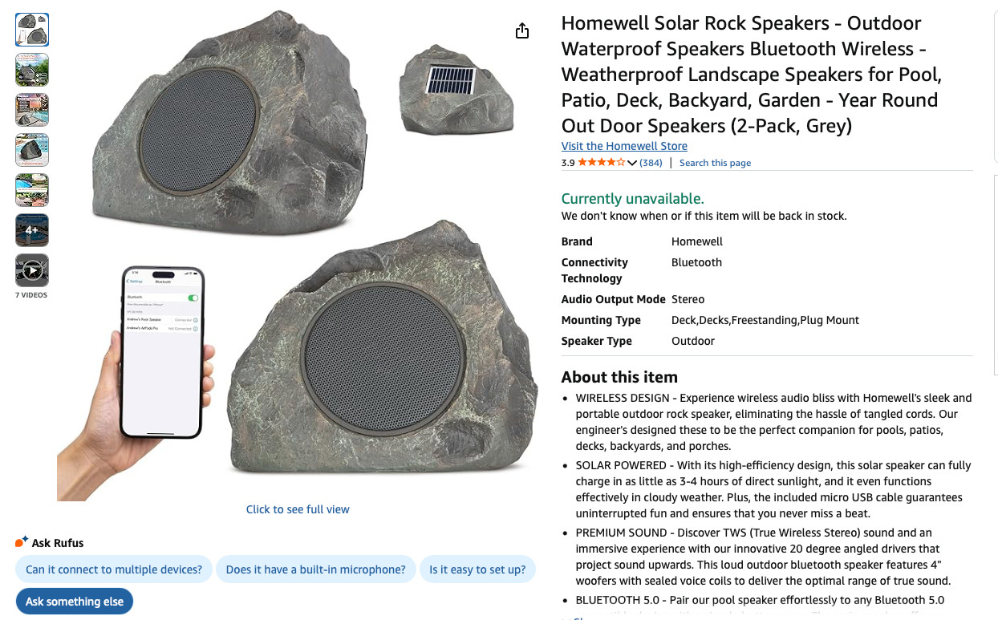Image resolution: width=998 pixels, height=620 pixels.
Task: Open the 384 customer reviews link
Action: [x=651, y=163]
